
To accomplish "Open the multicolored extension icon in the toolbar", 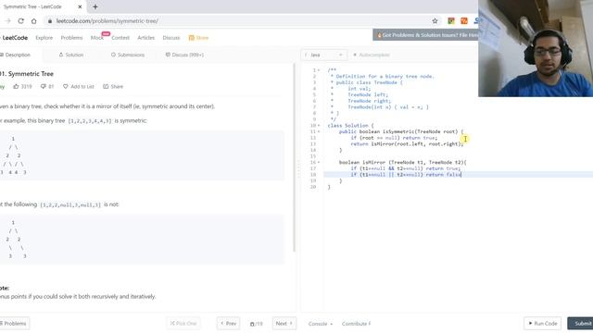I will click(451, 21).
